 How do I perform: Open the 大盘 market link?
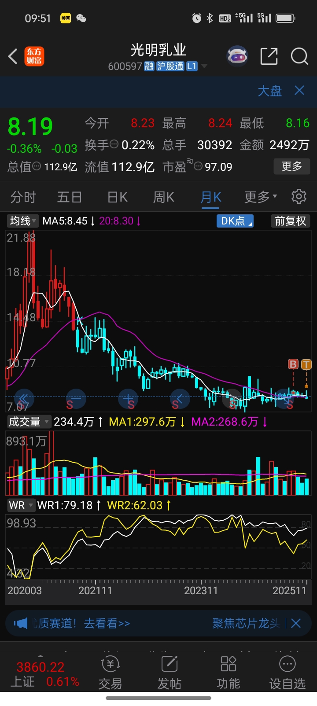pyautogui.click(x=269, y=91)
